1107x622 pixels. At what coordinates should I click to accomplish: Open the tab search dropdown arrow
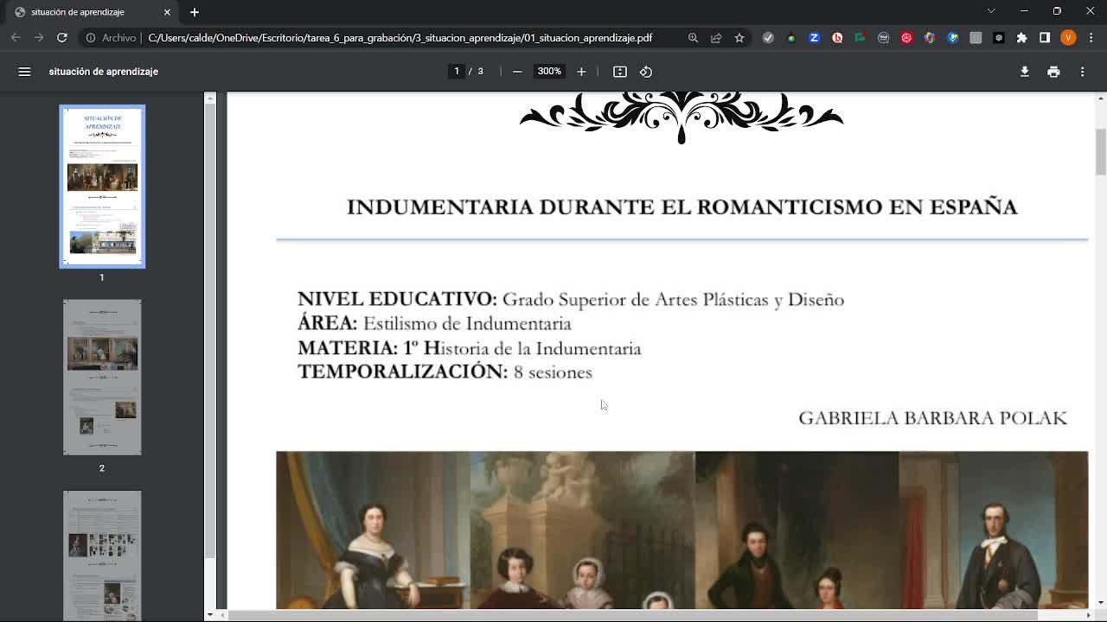991,11
